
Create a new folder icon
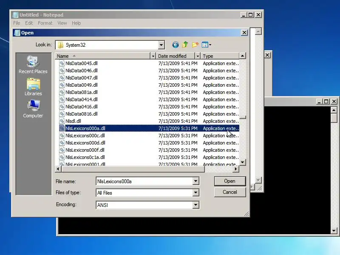click(195, 45)
